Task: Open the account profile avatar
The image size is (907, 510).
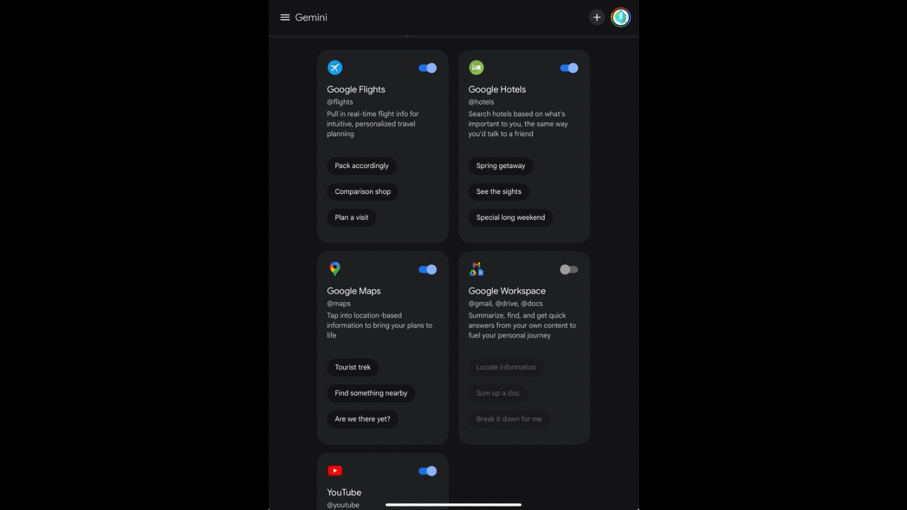Action: pyautogui.click(x=621, y=18)
